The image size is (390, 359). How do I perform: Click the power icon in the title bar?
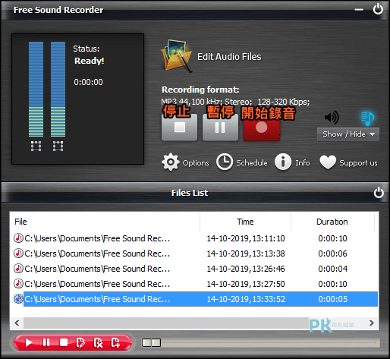coord(378,9)
